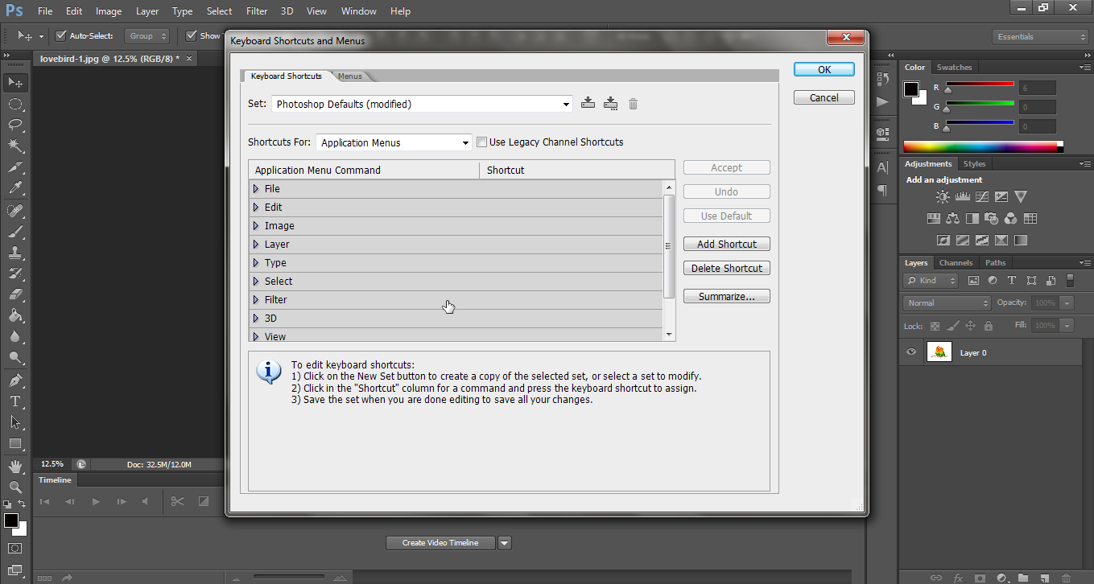1094x584 pixels.
Task: Select the Eyedropper tool
Action: (15, 188)
